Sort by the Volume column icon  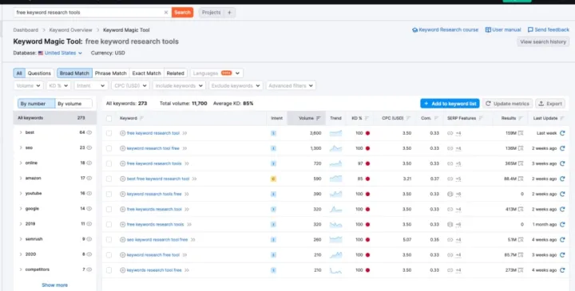[x=319, y=118]
